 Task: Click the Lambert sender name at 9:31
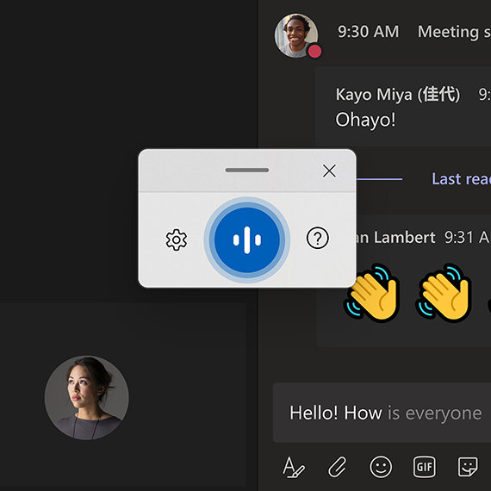coord(395,238)
